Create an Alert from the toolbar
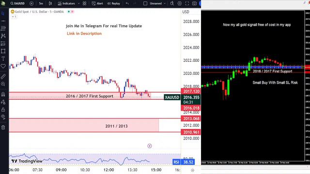Viewport: 310px width, 174px height. coord(97,3)
